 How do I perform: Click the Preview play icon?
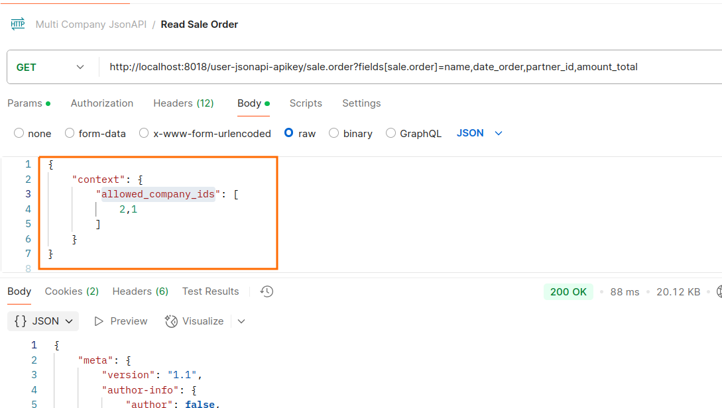pyautogui.click(x=99, y=321)
